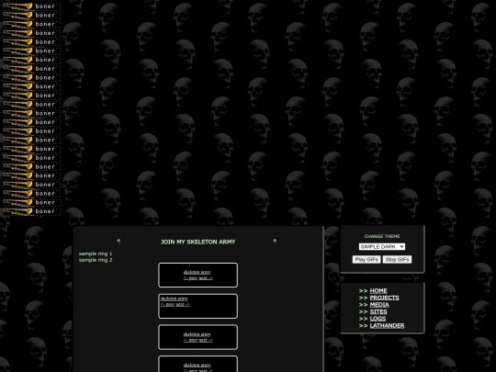The image size is (496, 372).
Task: Click the CHANGE THEME label
Action: (x=382, y=236)
